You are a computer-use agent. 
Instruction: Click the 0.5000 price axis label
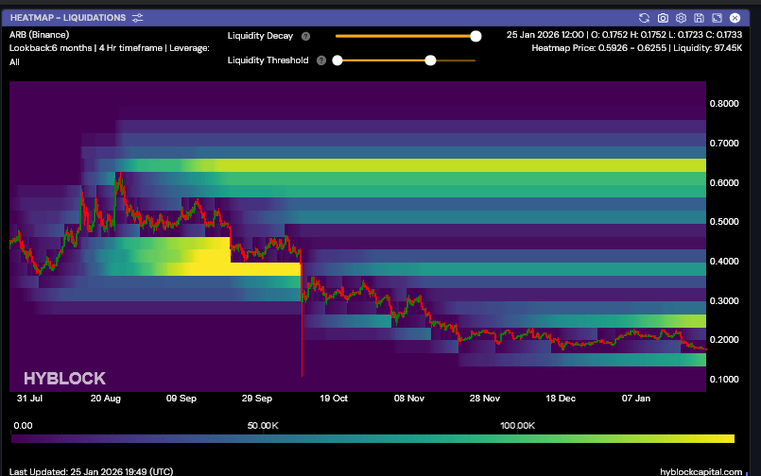(x=724, y=222)
